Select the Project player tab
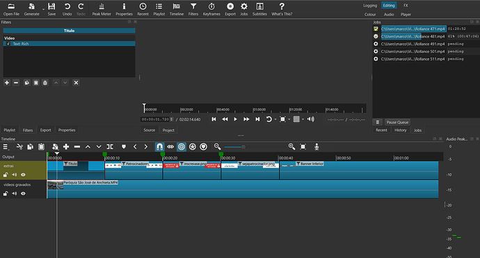This screenshot has width=480, height=258. coord(168,130)
